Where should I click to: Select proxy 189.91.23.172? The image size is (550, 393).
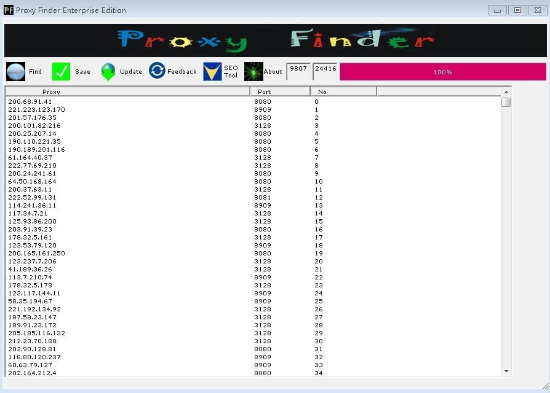pos(32,325)
